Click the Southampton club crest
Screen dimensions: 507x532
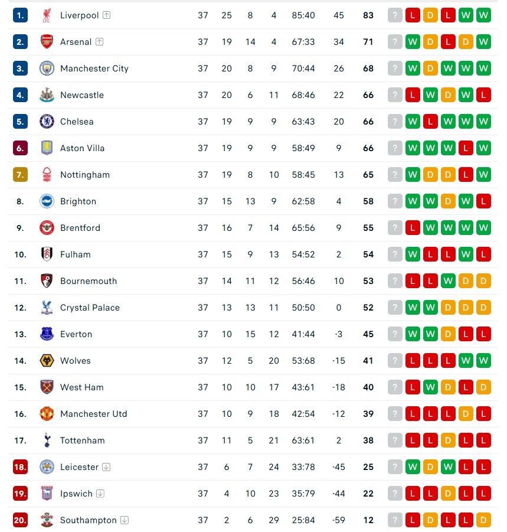47,520
